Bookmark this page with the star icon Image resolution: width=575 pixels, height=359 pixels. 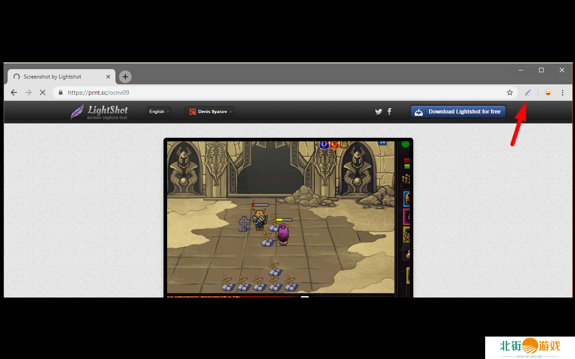pos(510,92)
